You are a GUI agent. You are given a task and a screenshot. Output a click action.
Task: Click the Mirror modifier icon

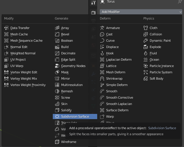[x=57, y=79]
